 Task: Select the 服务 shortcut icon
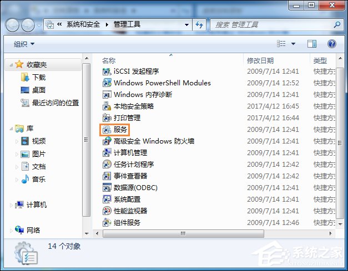click(107, 130)
